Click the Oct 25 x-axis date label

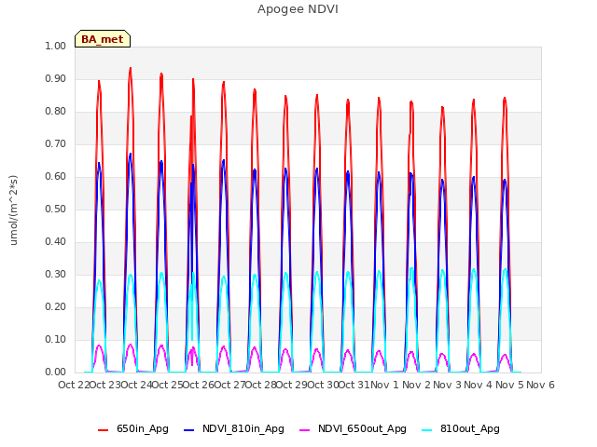coord(168,385)
